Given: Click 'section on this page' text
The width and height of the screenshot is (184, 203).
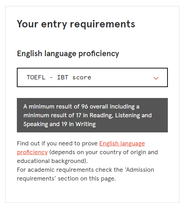Looking at the screenshot, I should [x=86, y=179].
